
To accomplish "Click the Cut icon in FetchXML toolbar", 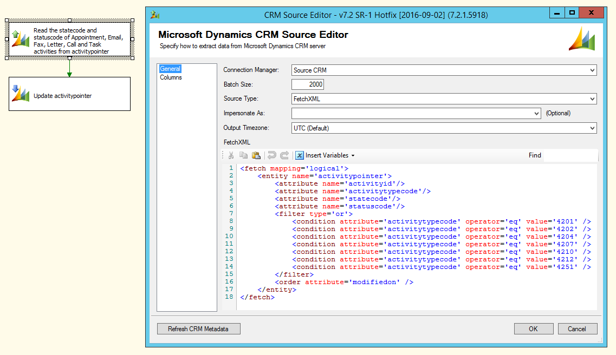I will [x=231, y=155].
